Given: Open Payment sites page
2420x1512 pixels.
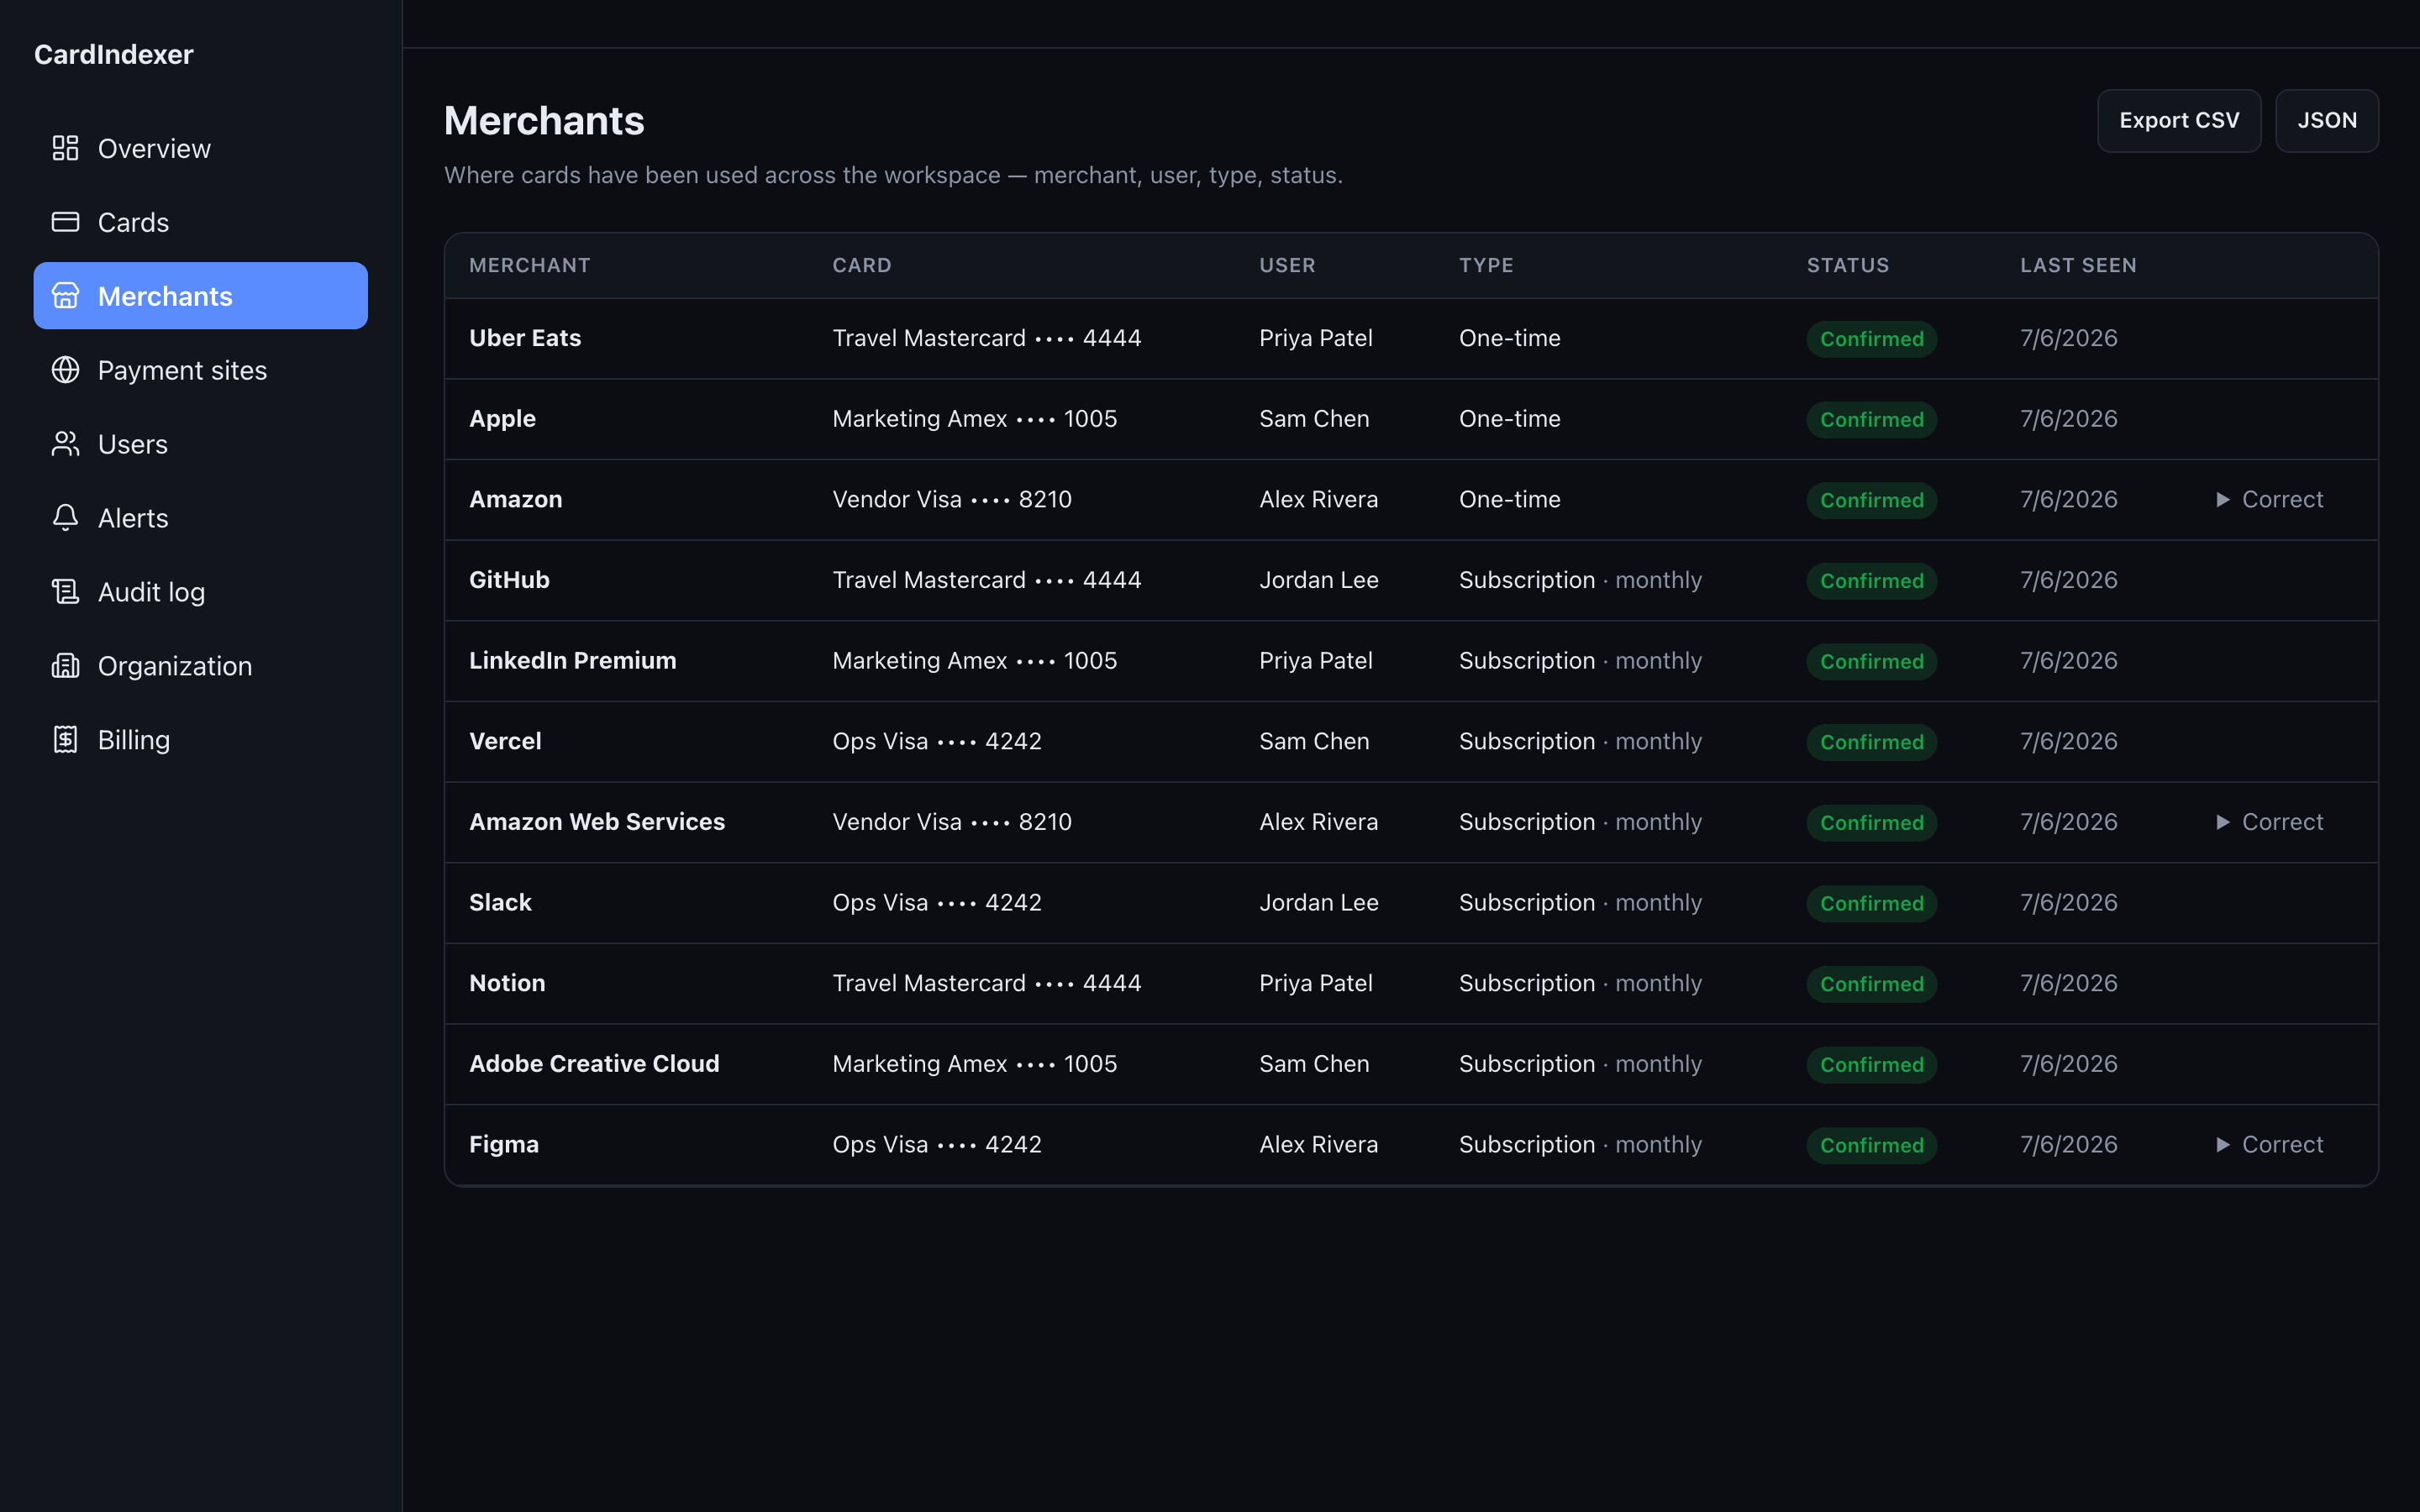Looking at the screenshot, I should point(200,370).
